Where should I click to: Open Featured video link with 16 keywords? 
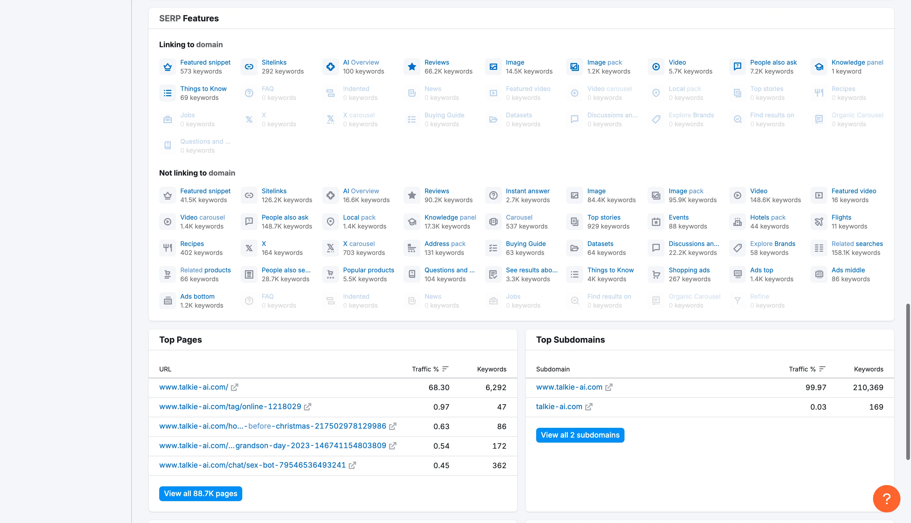[x=854, y=191]
